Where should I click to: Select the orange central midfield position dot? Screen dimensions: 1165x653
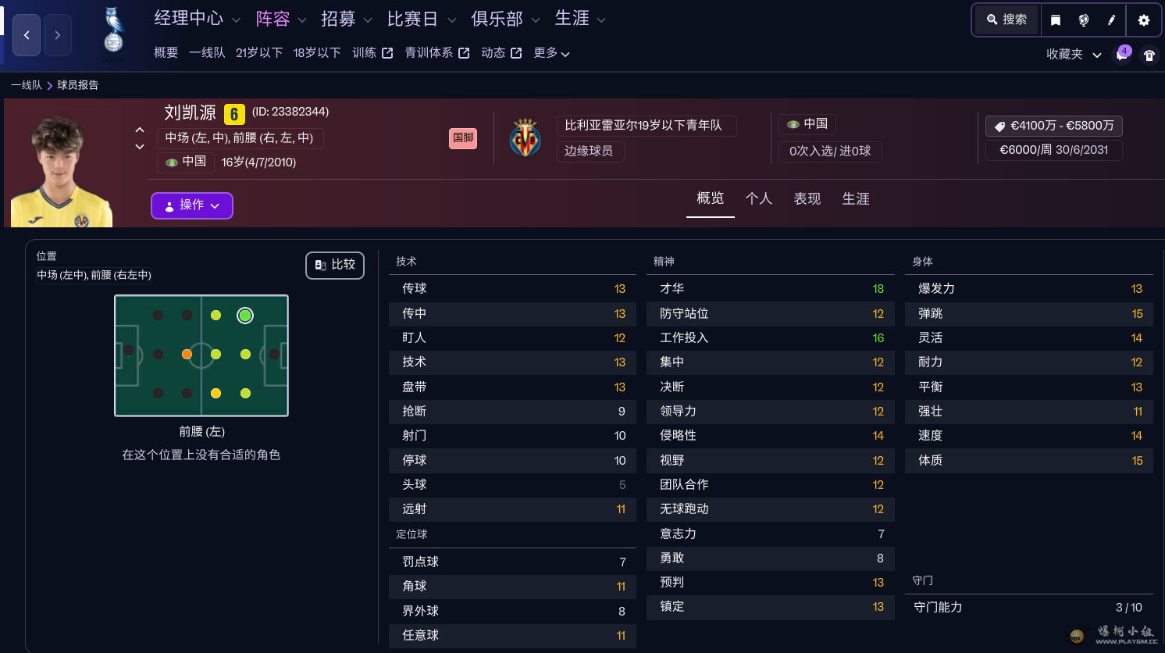click(x=187, y=355)
